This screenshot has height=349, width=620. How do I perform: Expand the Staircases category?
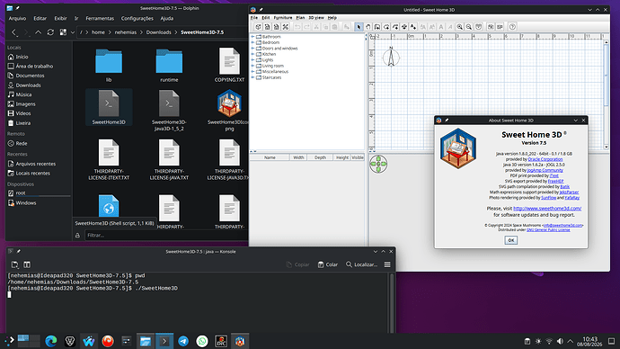point(252,77)
